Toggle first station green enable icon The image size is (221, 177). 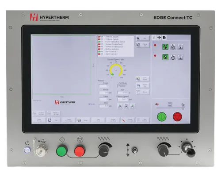point(165,47)
